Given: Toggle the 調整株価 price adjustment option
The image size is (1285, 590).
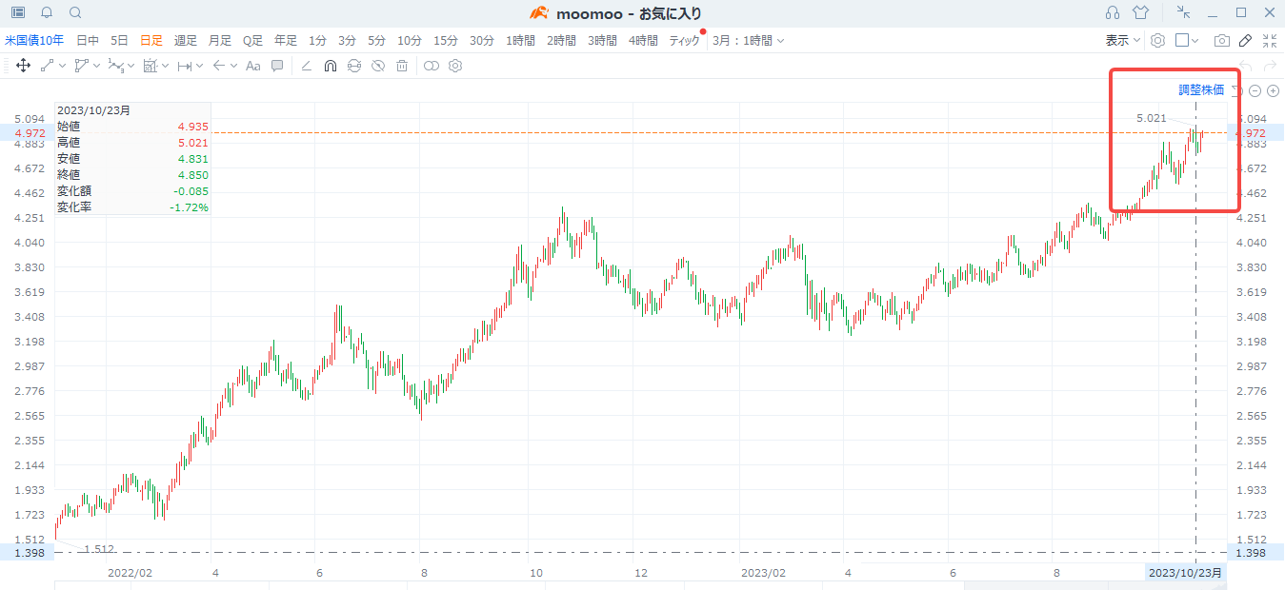Looking at the screenshot, I should pos(1201,90).
